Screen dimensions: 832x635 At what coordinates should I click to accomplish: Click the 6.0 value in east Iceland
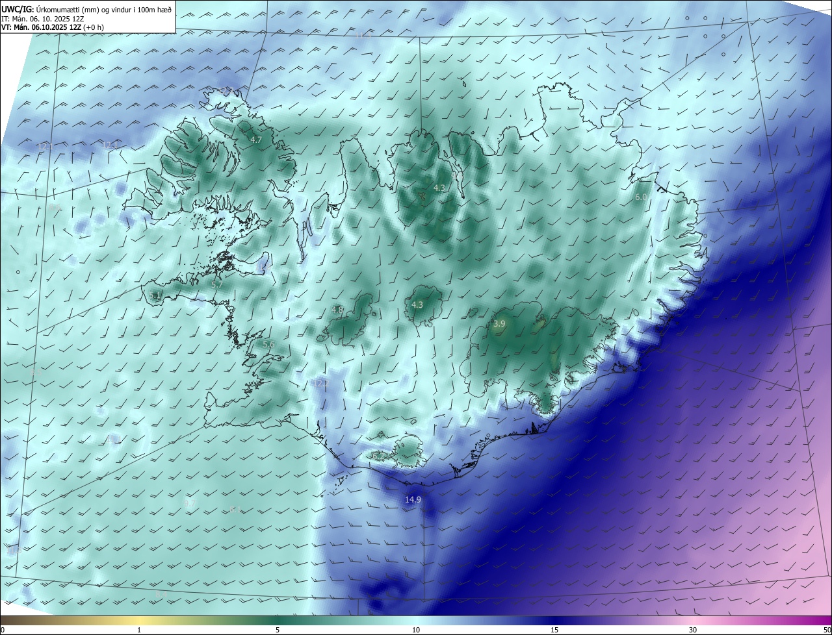[641, 197]
